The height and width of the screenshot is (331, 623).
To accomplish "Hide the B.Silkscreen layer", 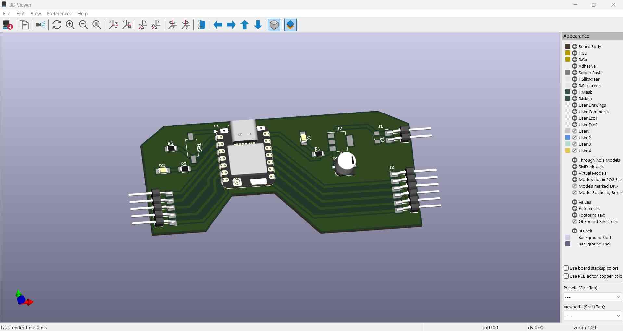I will [x=575, y=86].
